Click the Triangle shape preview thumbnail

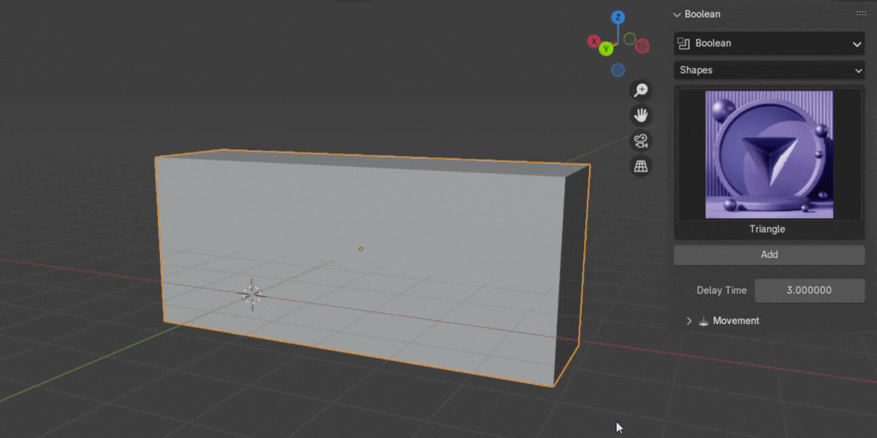pyautogui.click(x=769, y=154)
